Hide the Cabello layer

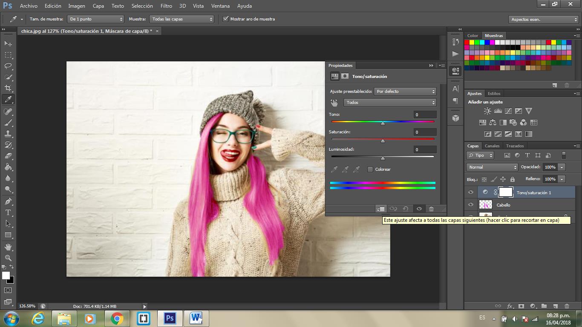(471, 205)
